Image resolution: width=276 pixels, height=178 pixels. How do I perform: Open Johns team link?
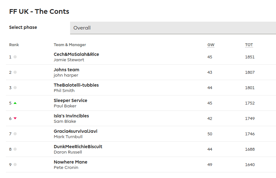66,70
